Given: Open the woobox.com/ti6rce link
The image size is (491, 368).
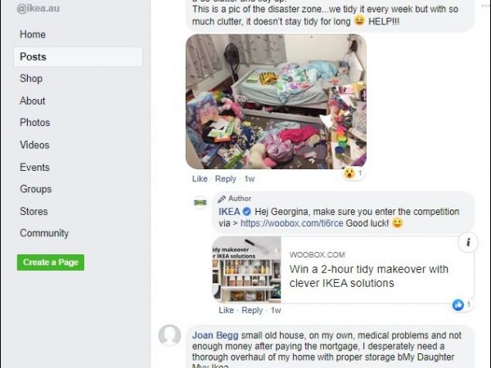Looking at the screenshot, I should (292, 223).
